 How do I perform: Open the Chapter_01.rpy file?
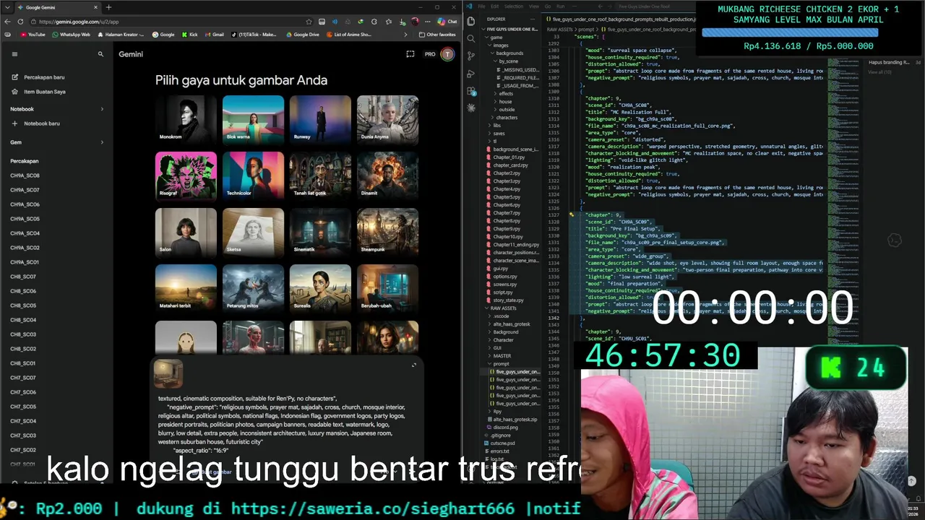pyautogui.click(x=508, y=157)
